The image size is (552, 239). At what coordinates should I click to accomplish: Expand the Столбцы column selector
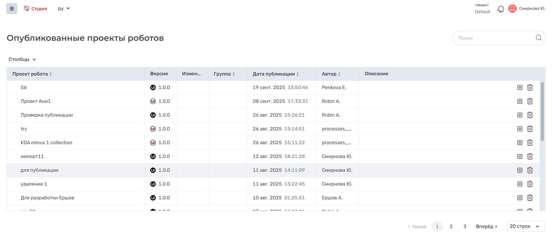(22, 59)
